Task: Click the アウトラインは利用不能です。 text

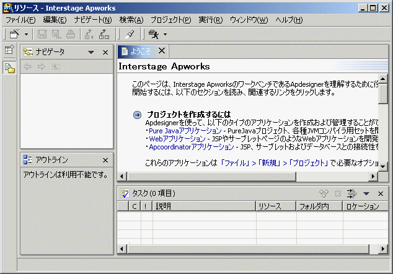Action: 66,174
